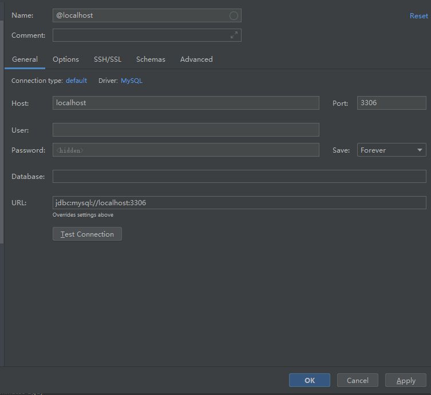The width and height of the screenshot is (431, 395).
Task: Select the Advanced tab
Action: [x=196, y=59]
